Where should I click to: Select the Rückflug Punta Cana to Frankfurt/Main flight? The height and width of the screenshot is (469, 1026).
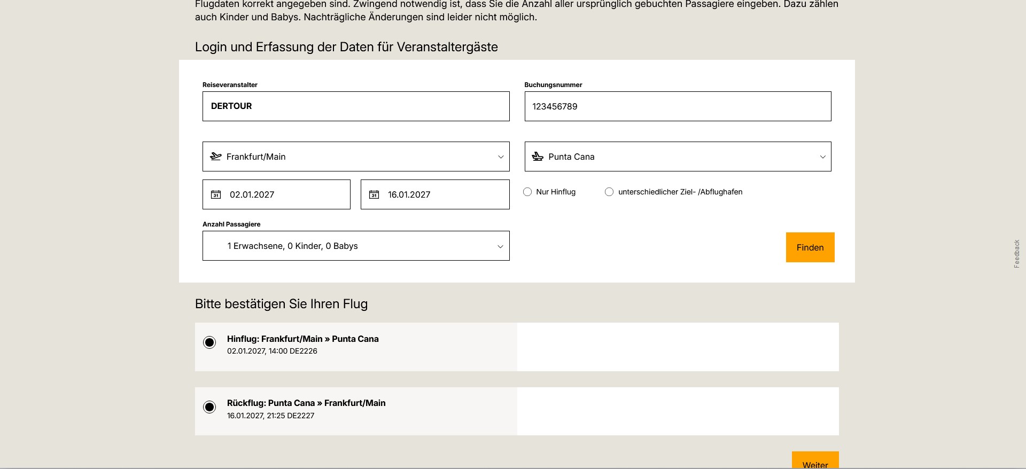pyautogui.click(x=209, y=407)
